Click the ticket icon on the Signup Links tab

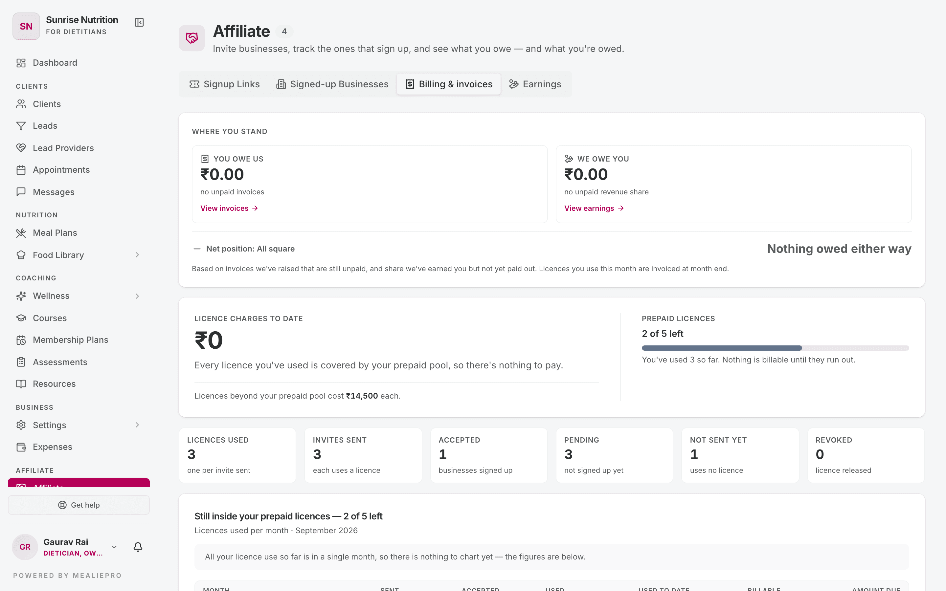tap(194, 84)
